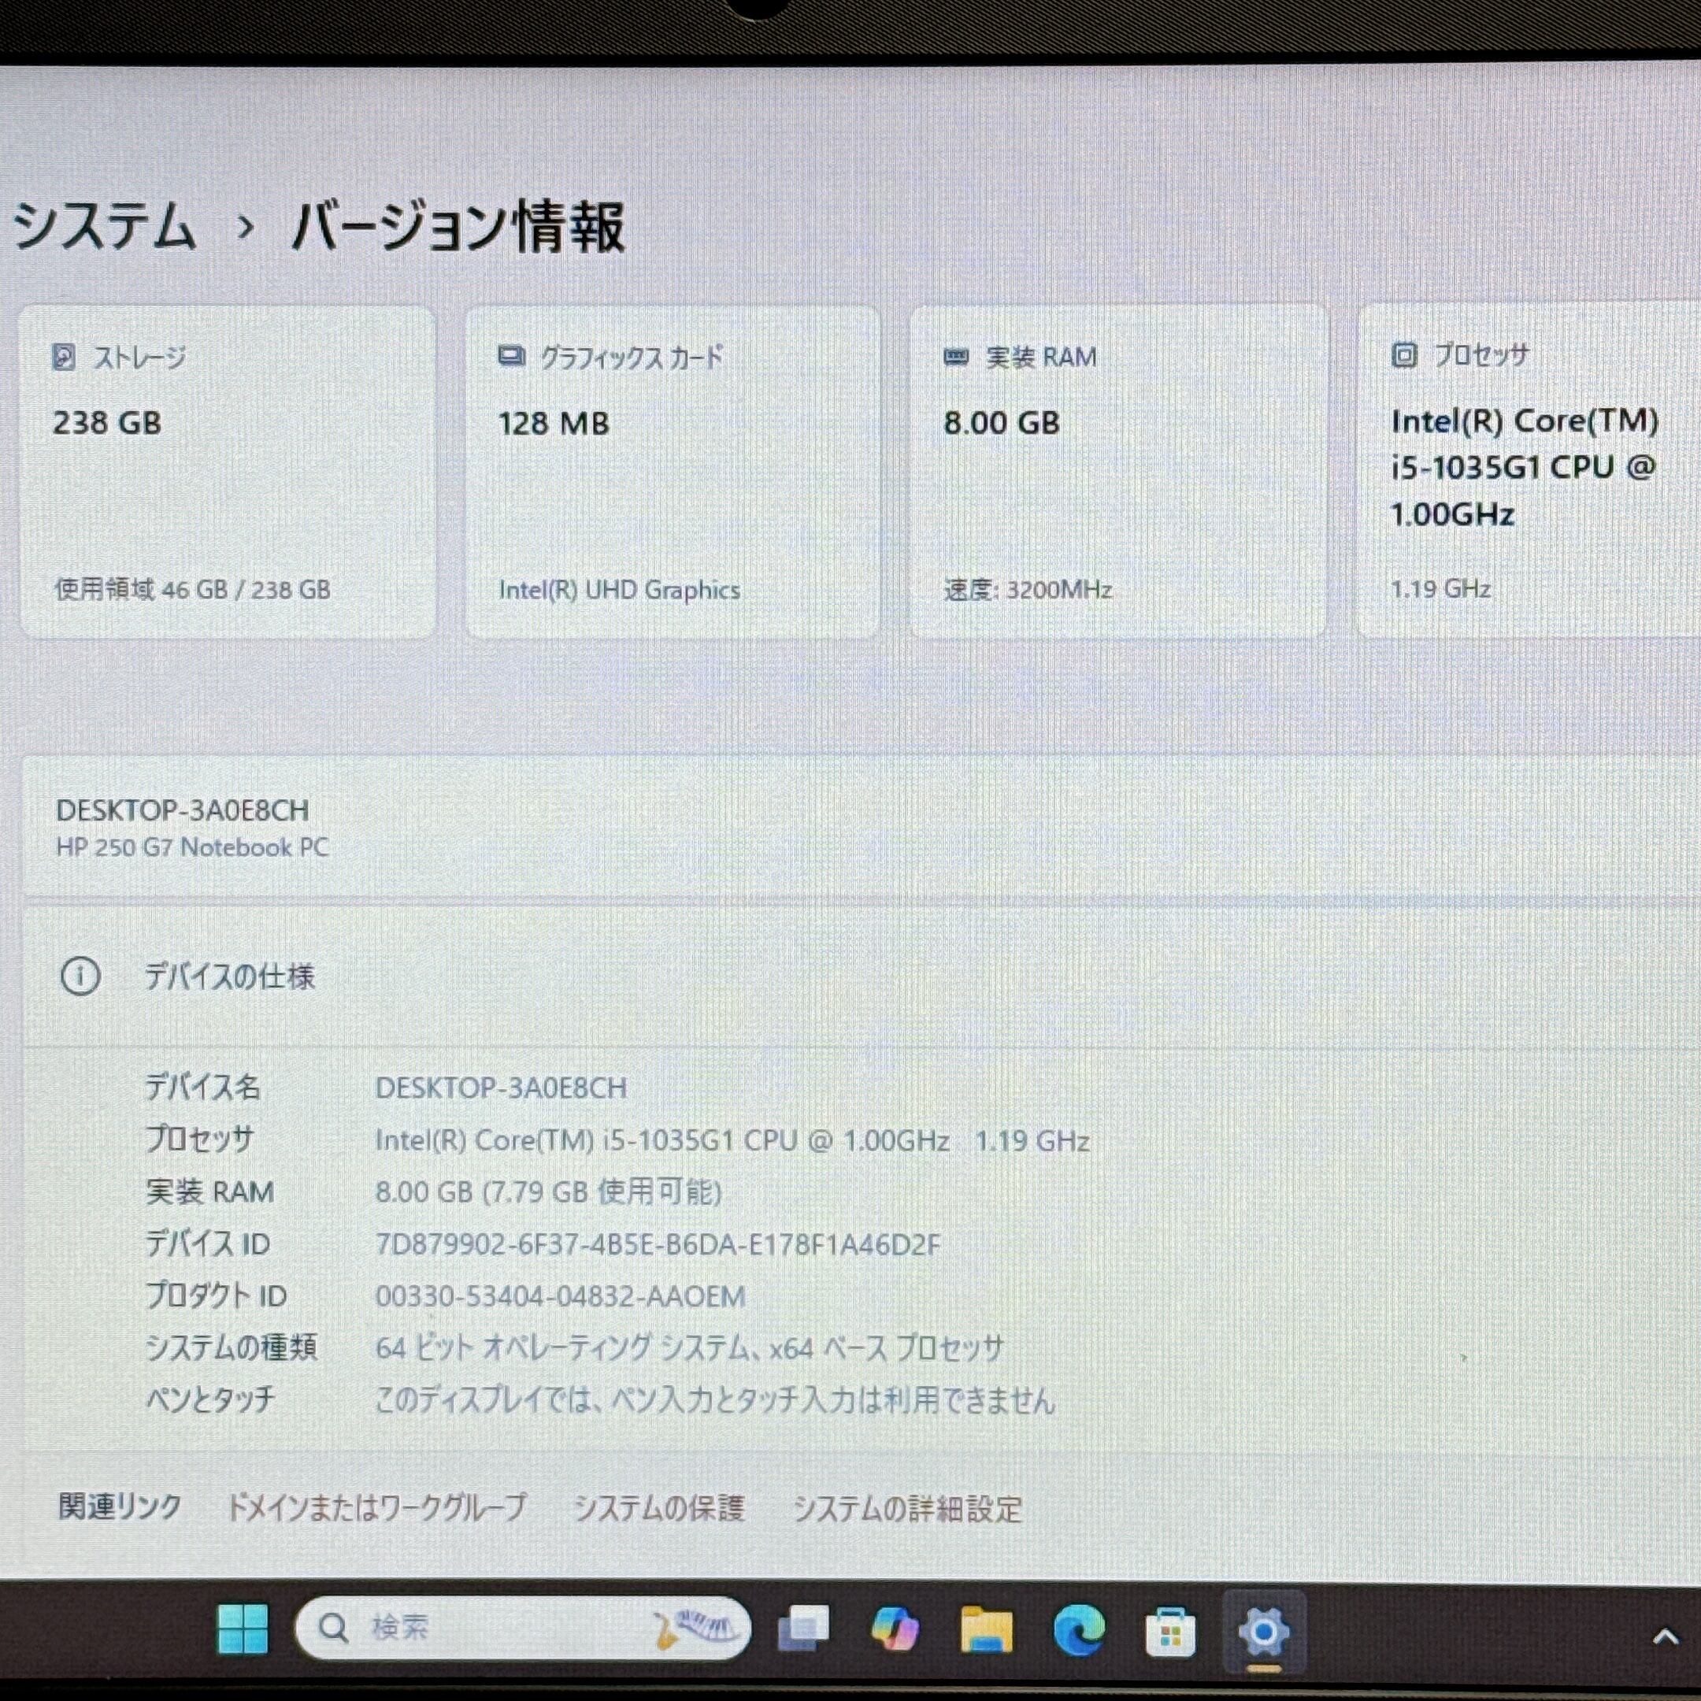Click the プロセッサ info card

point(1528,471)
